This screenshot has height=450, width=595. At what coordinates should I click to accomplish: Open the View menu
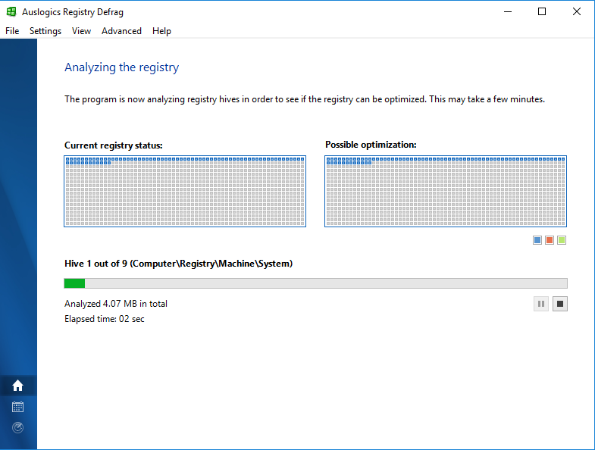tap(81, 31)
